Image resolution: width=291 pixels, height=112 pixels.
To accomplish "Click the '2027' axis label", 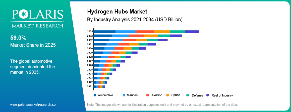I will coord(90,61).
